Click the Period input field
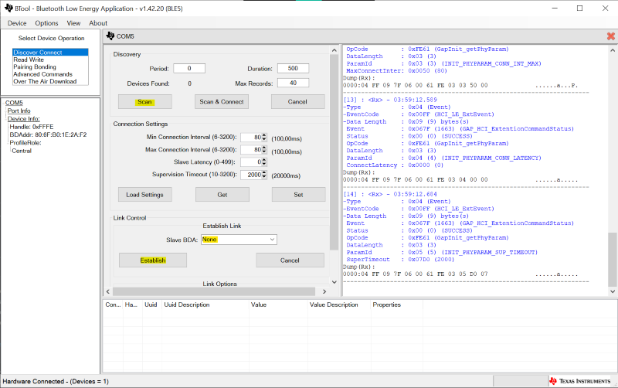618x388 pixels. tap(189, 68)
